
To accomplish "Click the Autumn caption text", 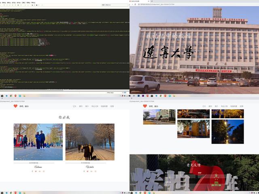I will point(38,167).
